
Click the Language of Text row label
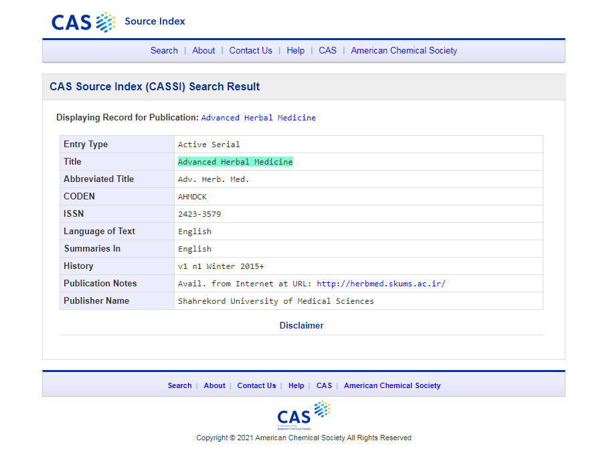99,232
